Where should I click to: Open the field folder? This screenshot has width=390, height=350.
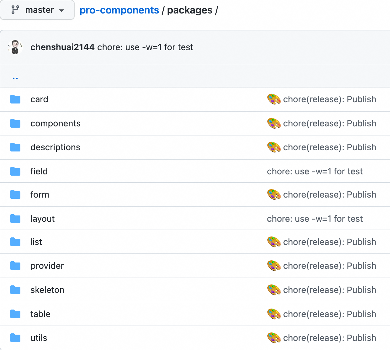39,171
